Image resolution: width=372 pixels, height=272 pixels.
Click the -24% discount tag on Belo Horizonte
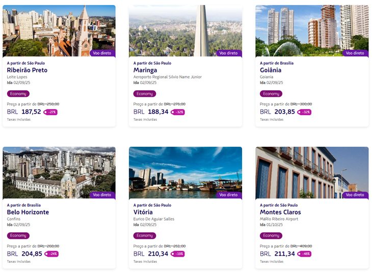51,254
